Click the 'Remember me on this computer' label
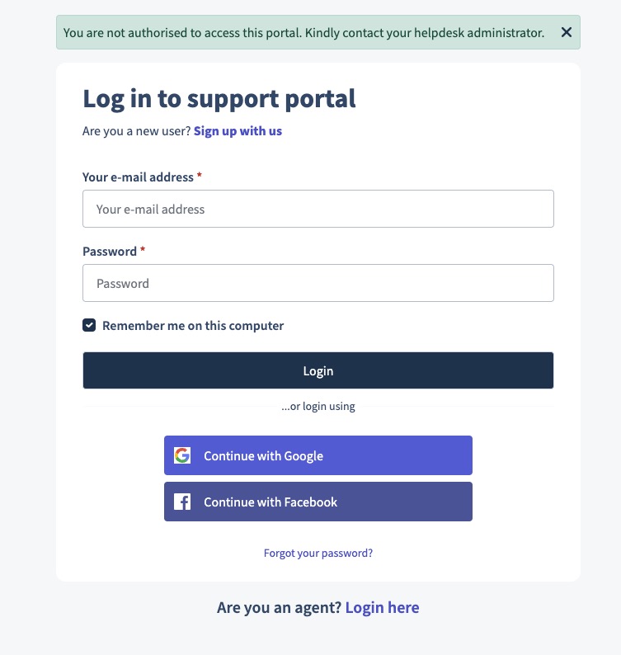The width and height of the screenshot is (621, 655). (x=193, y=326)
